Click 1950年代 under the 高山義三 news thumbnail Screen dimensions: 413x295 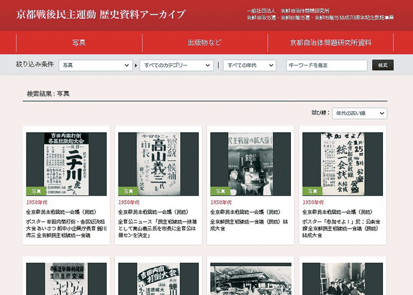pos(129,202)
